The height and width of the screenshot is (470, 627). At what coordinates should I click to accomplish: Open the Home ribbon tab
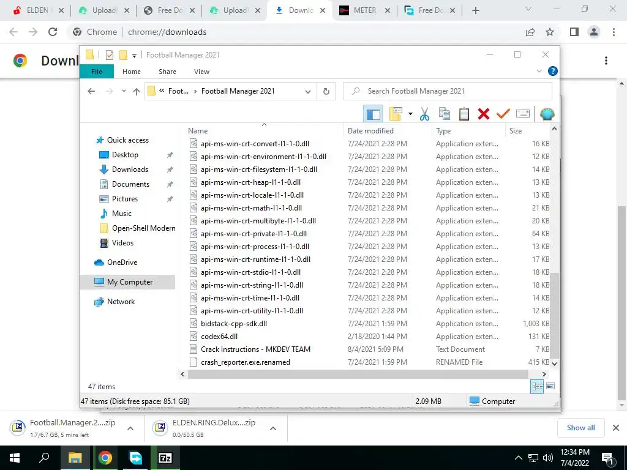click(132, 72)
